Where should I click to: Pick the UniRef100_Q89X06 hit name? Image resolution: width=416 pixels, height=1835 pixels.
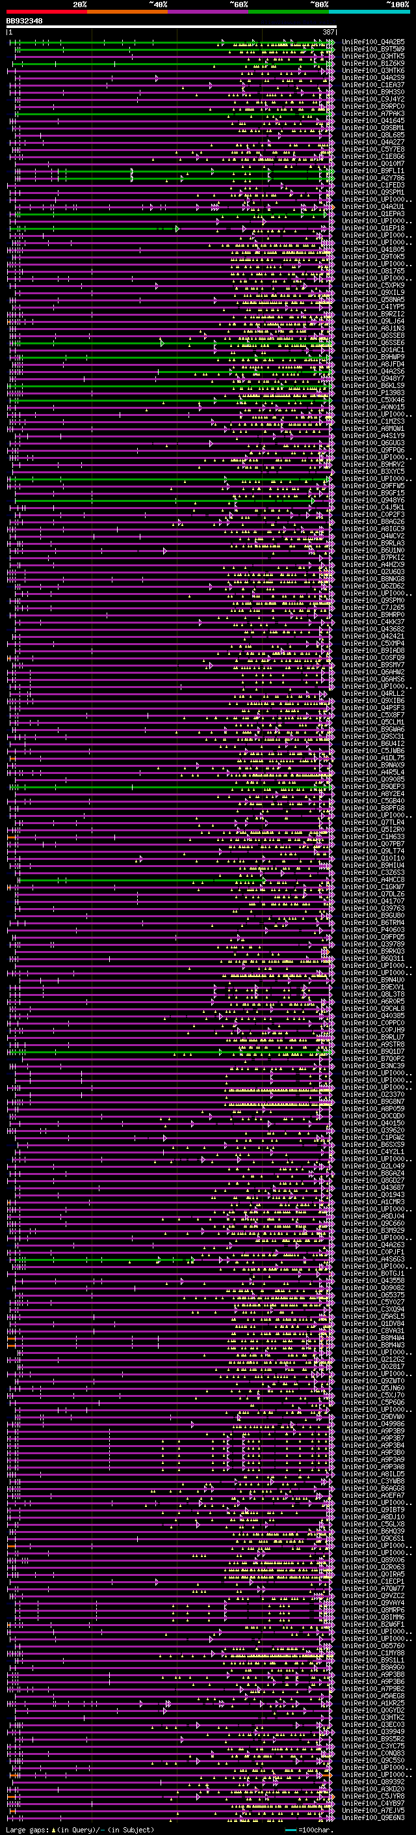pyautogui.click(x=373, y=1560)
